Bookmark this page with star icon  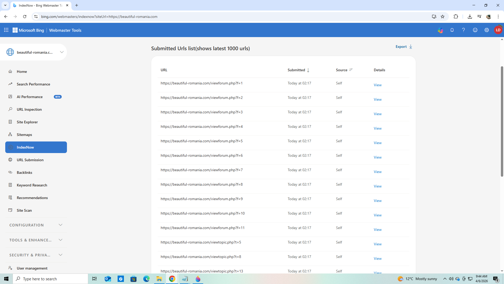443,17
